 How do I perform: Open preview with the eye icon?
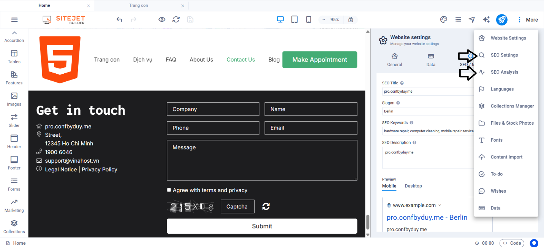coord(162,20)
